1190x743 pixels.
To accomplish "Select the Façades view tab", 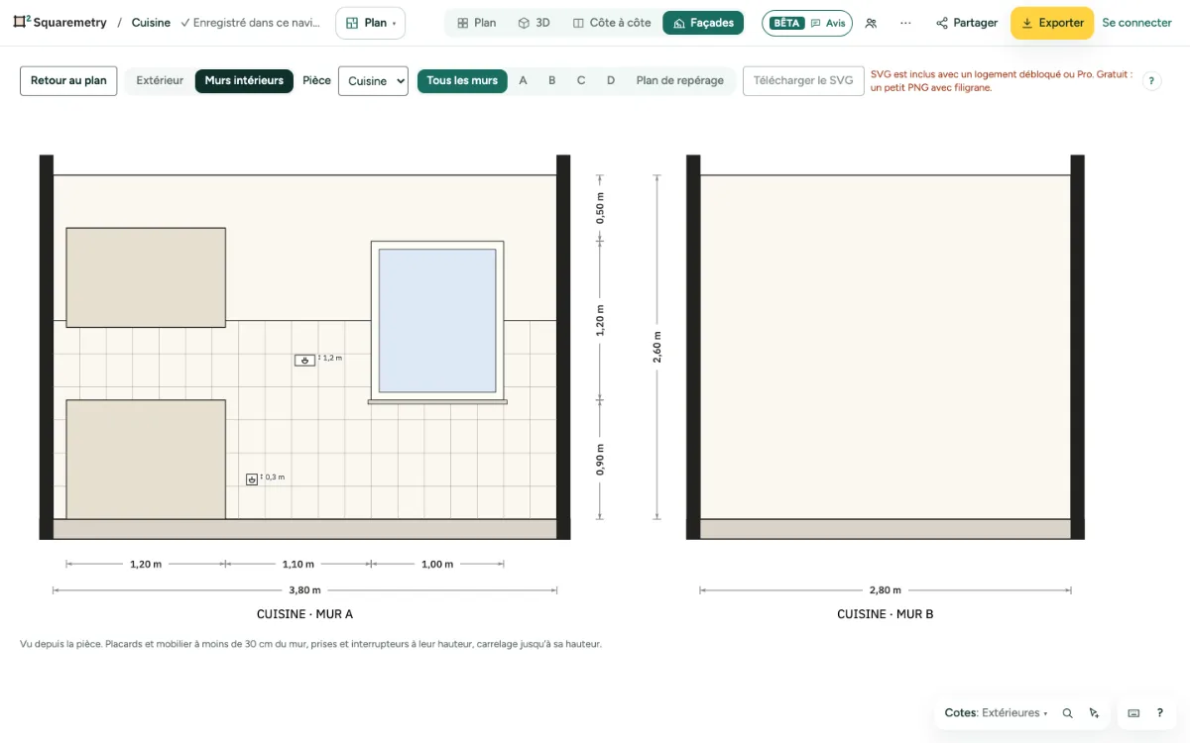I will [x=703, y=23].
